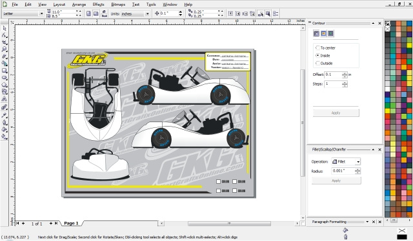This screenshot has height=241, width=413.
Task: Toggle Snap to Guidelines icon
Action: click(237, 13)
